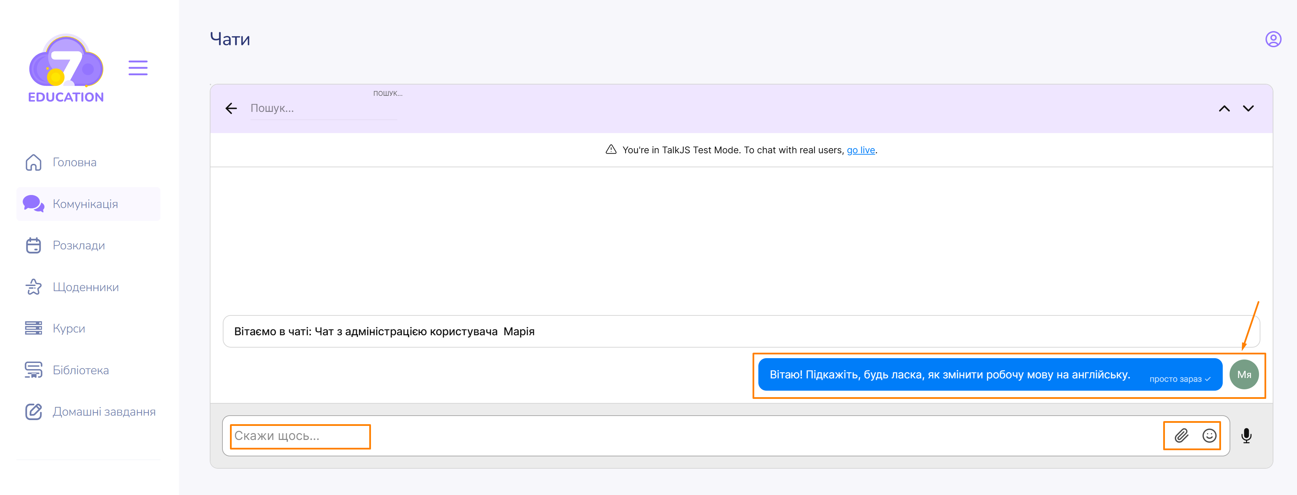Open the Розклади menu item
This screenshot has height=495, width=1297.
tap(89, 246)
